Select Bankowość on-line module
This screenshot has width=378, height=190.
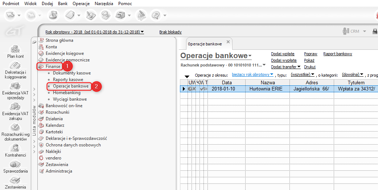pos(64,106)
